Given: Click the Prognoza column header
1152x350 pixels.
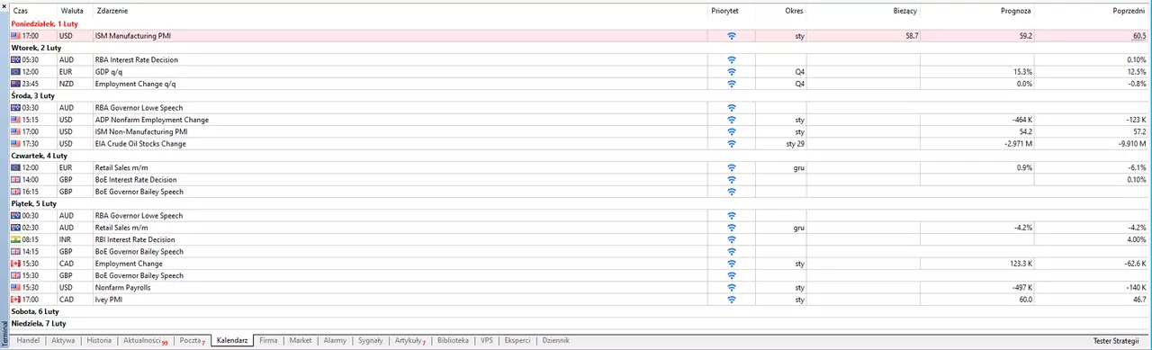Looking at the screenshot, I should (1015, 11).
